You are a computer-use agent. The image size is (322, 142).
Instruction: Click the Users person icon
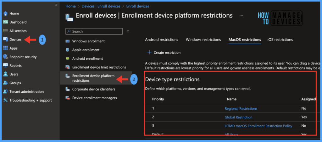pyautogui.click(x=5, y=74)
